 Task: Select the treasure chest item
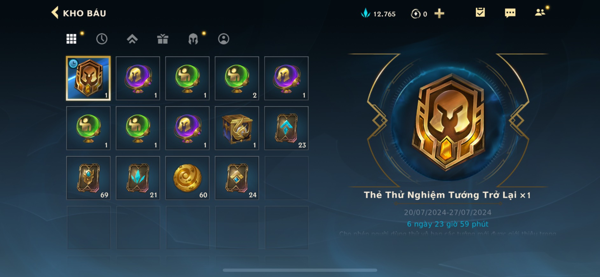coord(237,128)
